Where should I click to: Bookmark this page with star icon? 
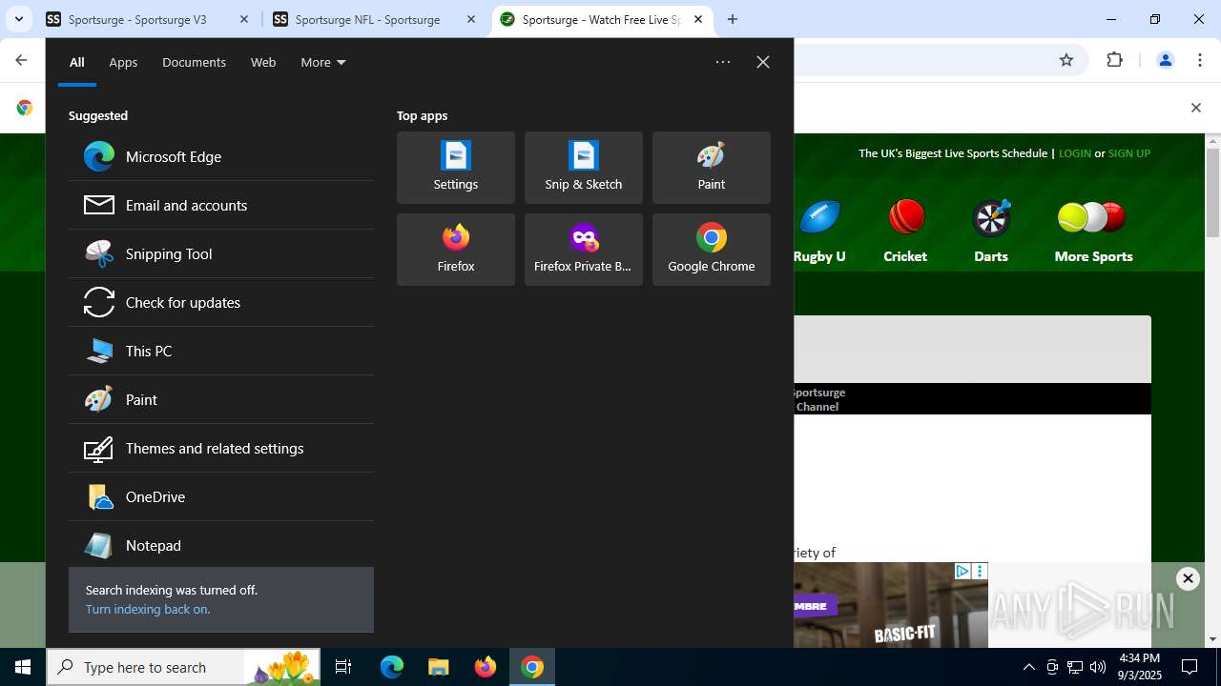[1066, 60]
